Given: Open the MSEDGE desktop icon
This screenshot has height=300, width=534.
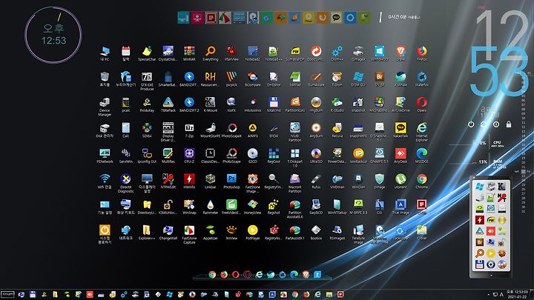Looking at the screenshot, I should pyautogui.click(x=421, y=154).
